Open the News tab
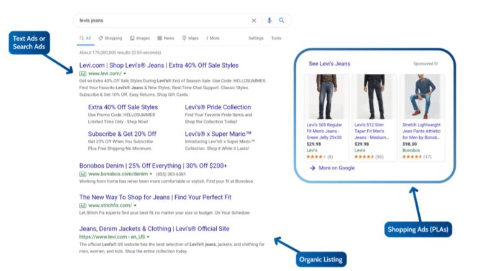477x271 pixels. 166,38
